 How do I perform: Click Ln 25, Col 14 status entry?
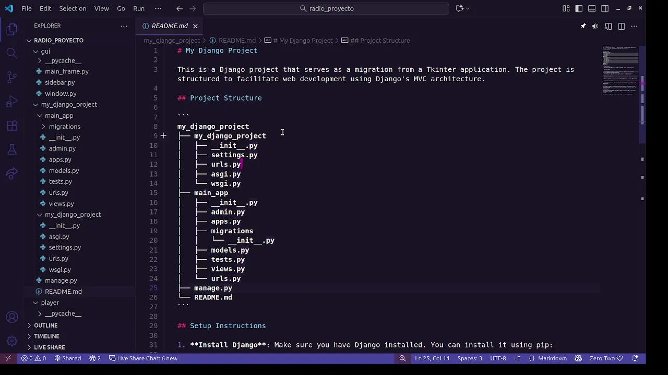pyautogui.click(x=432, y=358)
